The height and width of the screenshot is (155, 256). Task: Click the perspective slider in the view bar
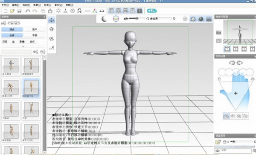(x=164, y=19)
